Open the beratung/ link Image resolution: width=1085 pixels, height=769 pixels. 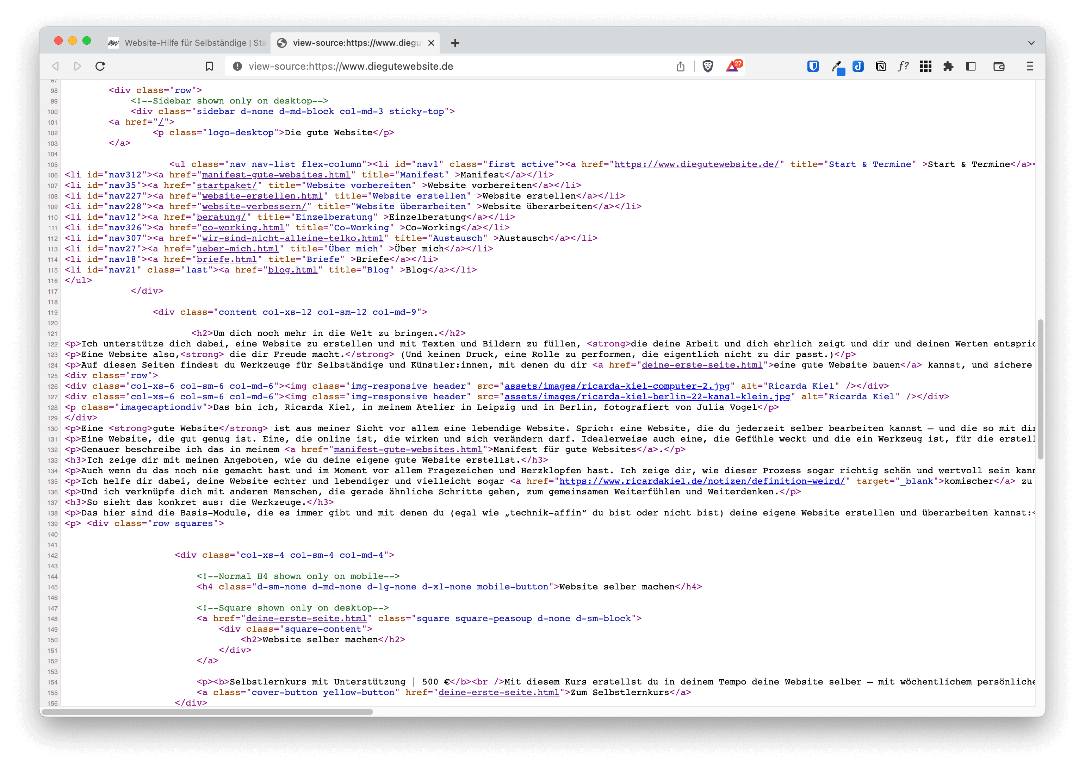coord(221,217)
